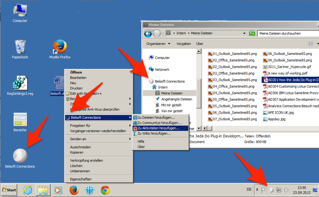
Task: Open the Papierkorb recycle bin icon
Action: pyautogui.click(x=20, y=49)
